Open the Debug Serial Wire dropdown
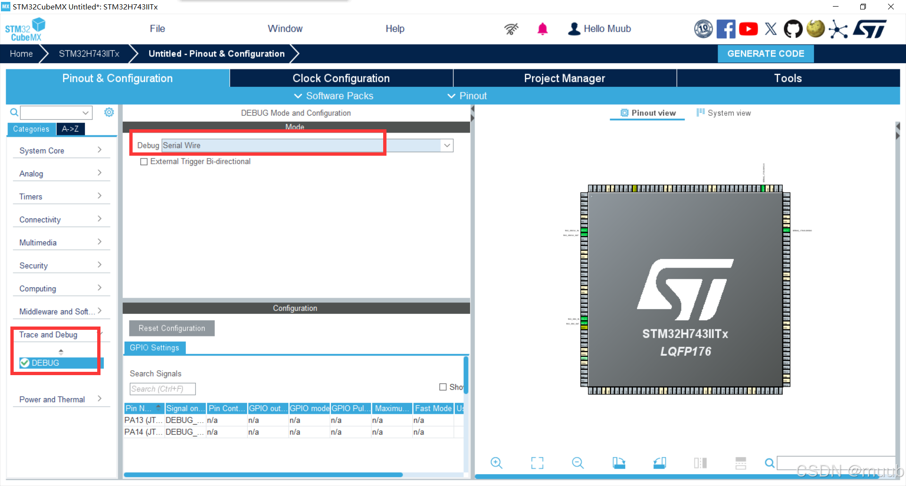 pos(446,145)
